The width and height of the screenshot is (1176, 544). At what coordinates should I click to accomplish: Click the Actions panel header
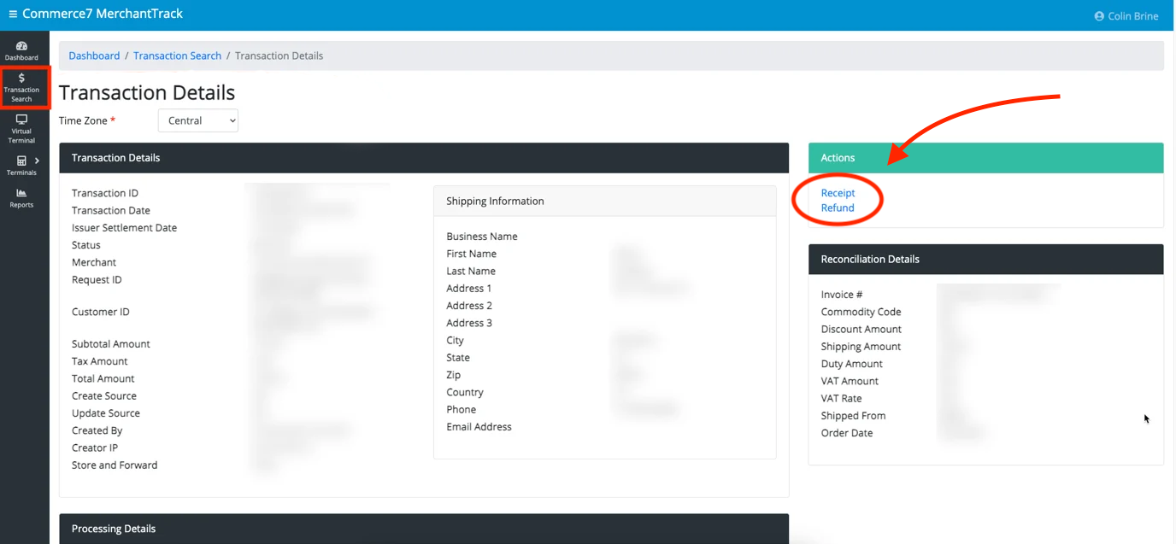837,157
